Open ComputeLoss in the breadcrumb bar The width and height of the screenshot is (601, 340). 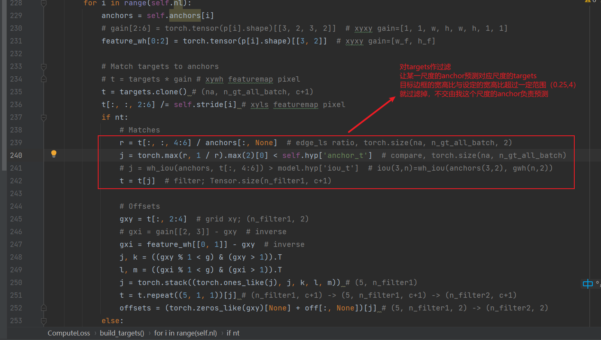click(69, 333)
